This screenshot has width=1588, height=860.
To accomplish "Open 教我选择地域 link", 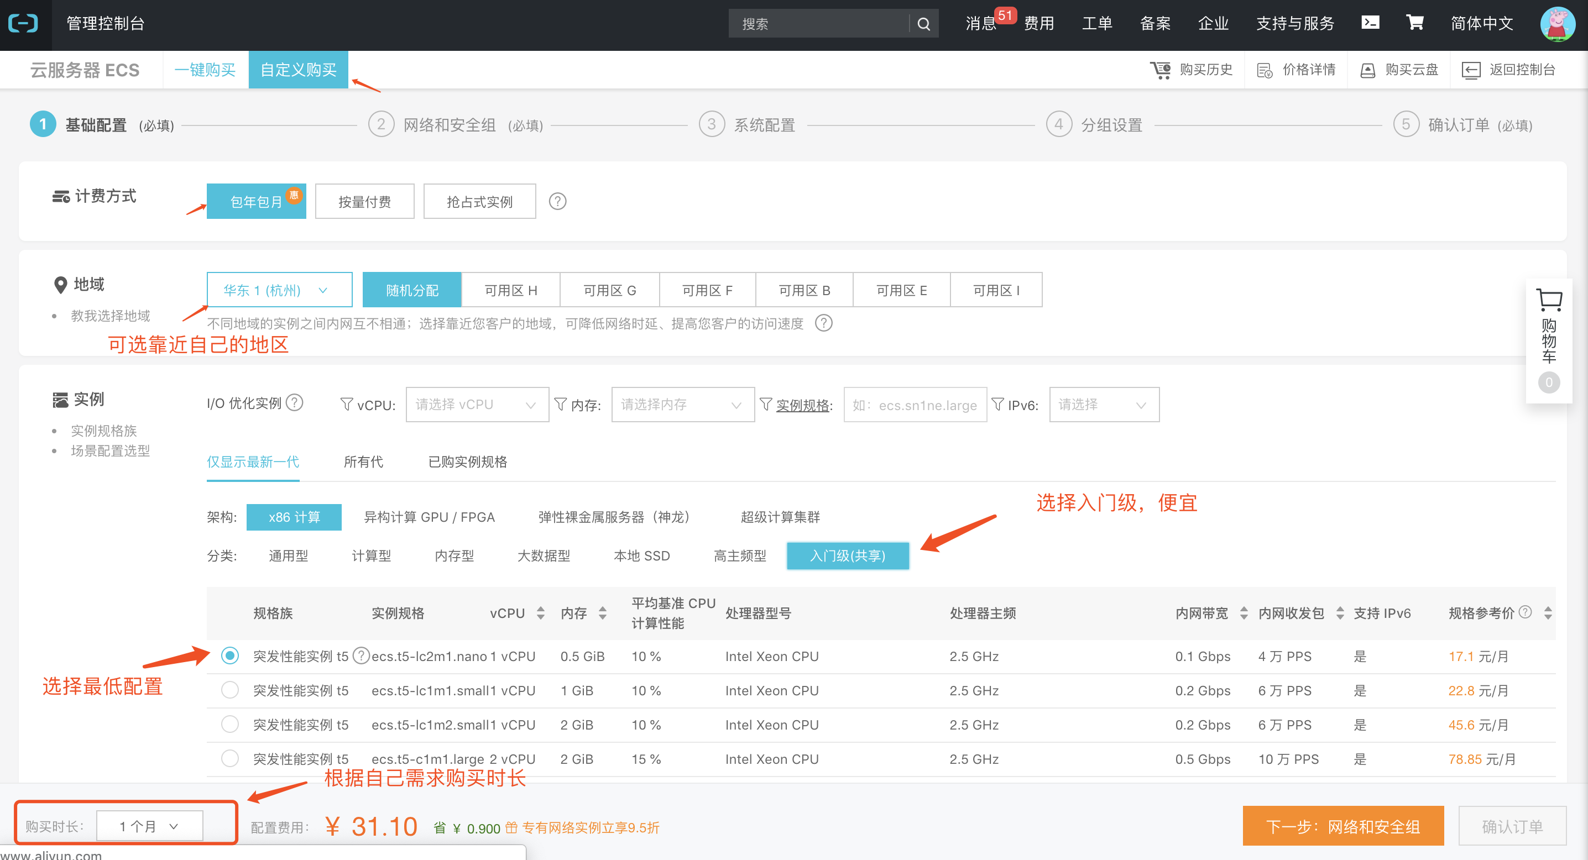I will 111,316.
